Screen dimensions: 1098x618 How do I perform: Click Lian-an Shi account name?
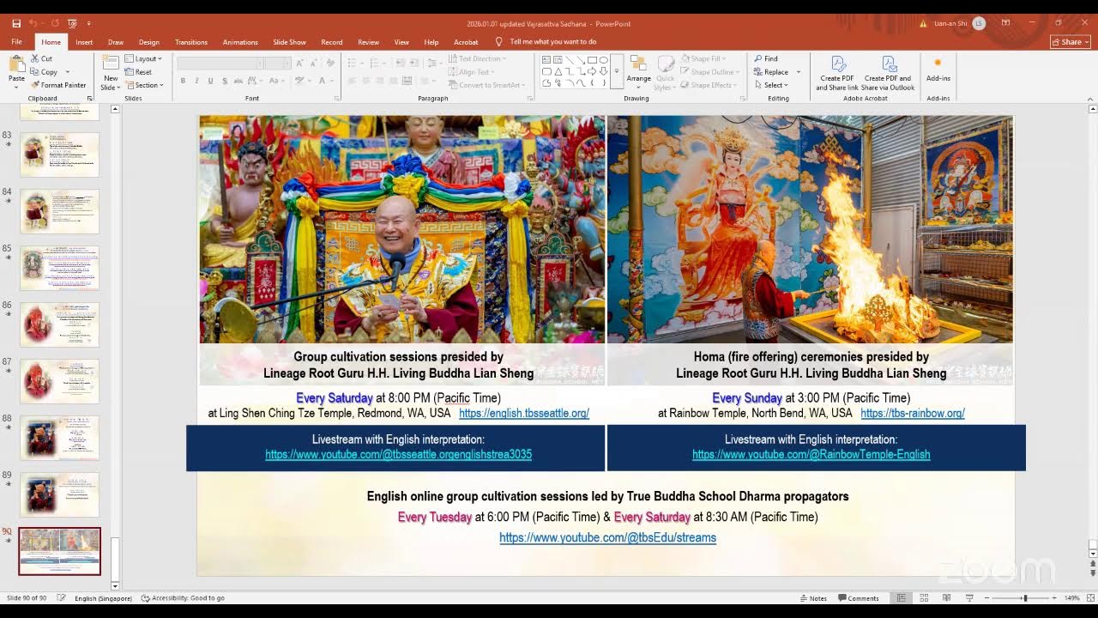pyautogui.click(x=950, y=23)
